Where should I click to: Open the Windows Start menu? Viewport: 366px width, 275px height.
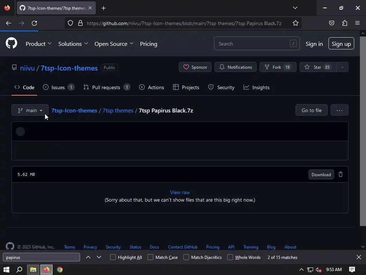coord(6,270)
